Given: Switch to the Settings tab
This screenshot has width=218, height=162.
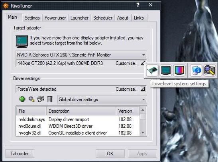Looking at the screenshot, I should pyautogui.click(x=32, y=18).
